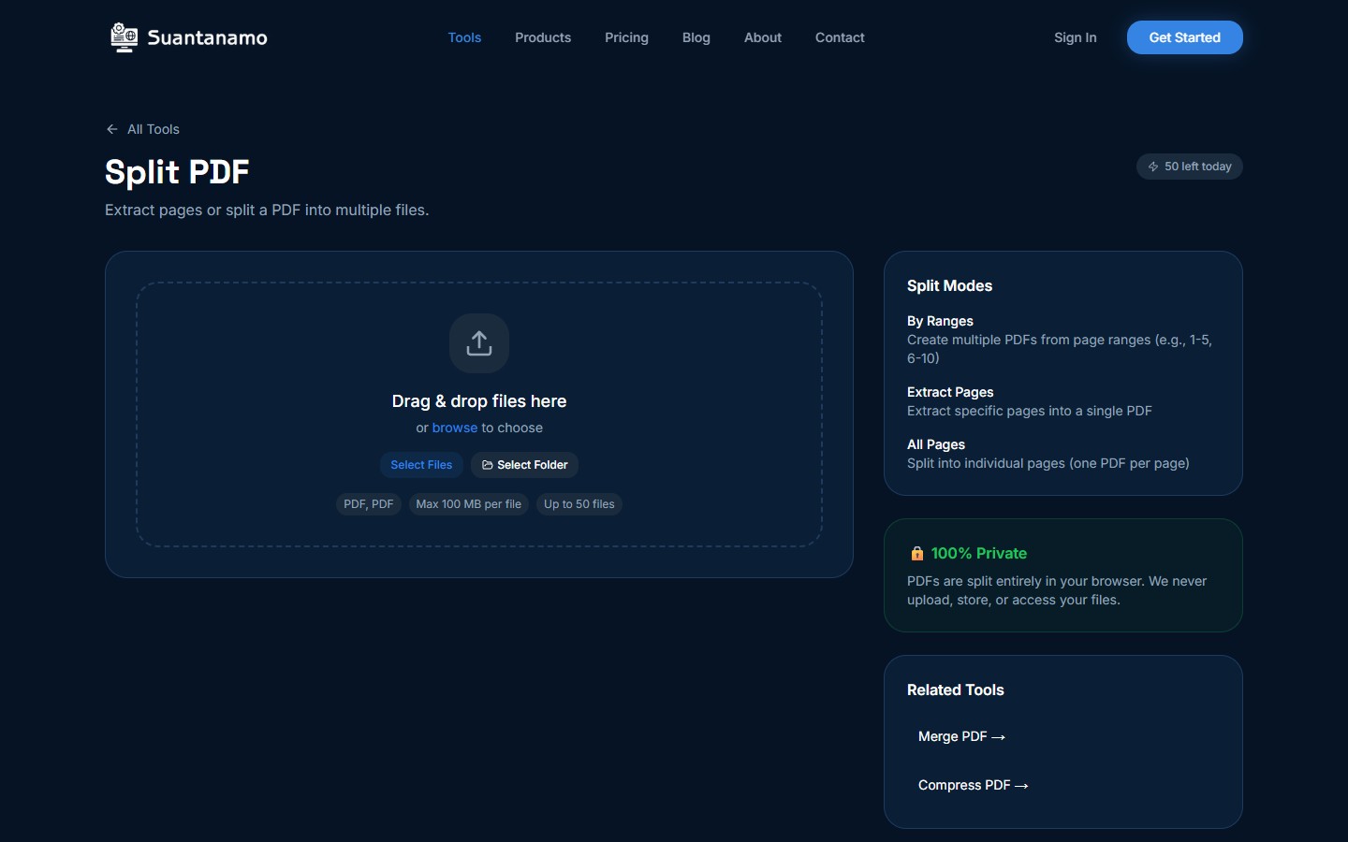Screen dimensions: 1348x842
Task: Navigate to the Blog
Action: point(696,37)
